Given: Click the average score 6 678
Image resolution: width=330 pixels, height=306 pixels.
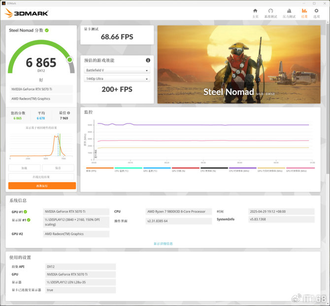Looking at the screenshot, I should [41, 118].
